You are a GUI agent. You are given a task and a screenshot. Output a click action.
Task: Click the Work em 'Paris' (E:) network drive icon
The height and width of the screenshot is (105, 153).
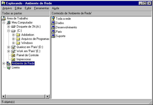[13, 51]
